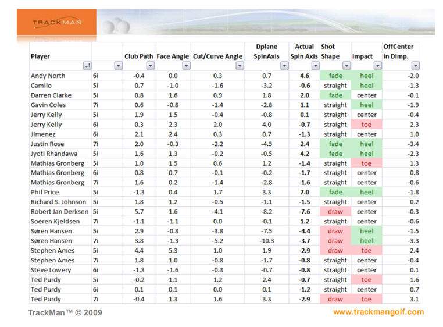Visit the www.trackmangolf.com link
This screenshot has width=443, height=327.
[378, 312]
